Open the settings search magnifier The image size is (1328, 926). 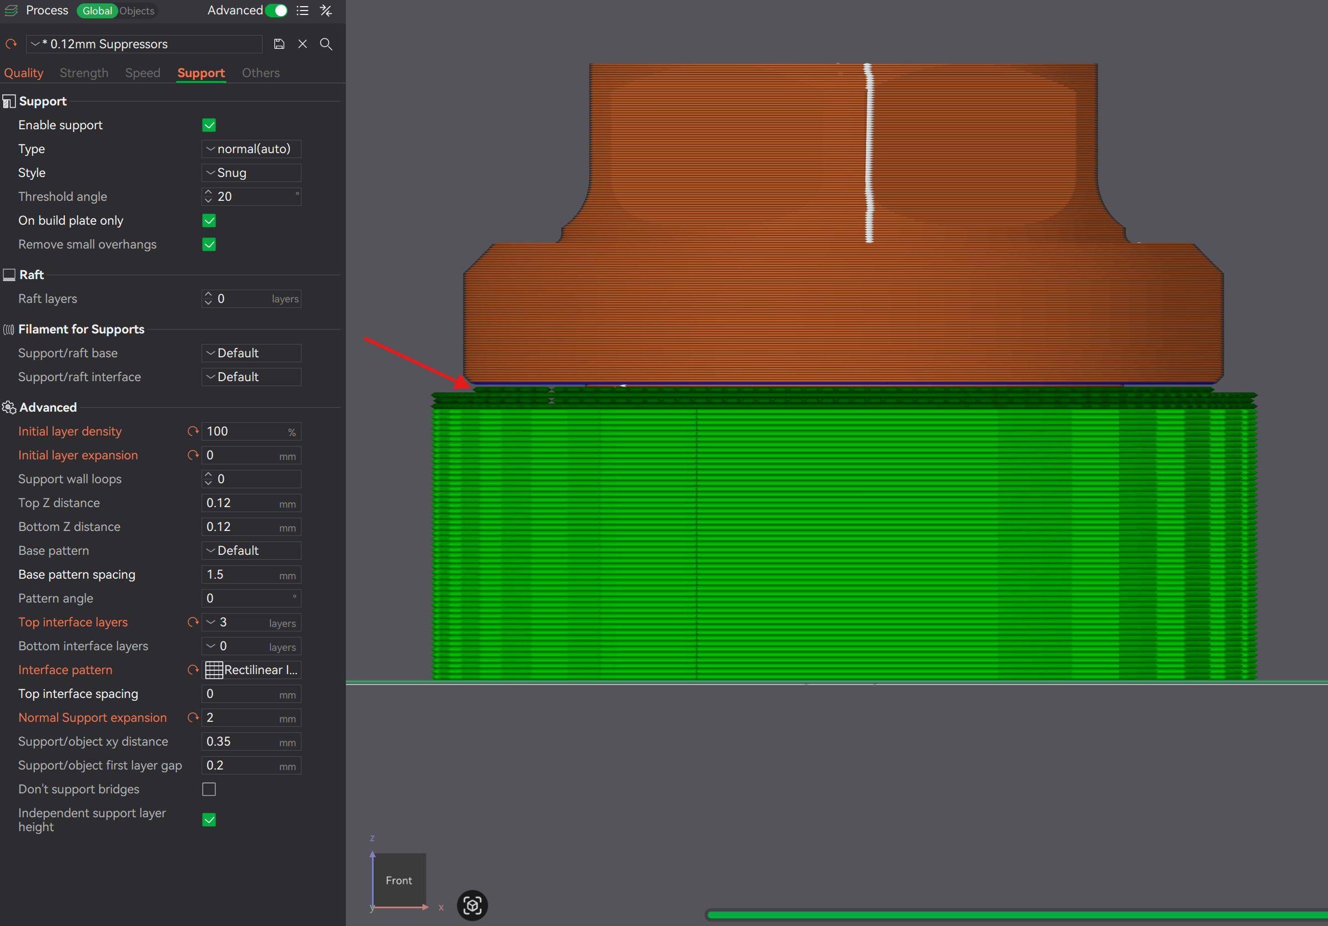(x=326, y=44)
